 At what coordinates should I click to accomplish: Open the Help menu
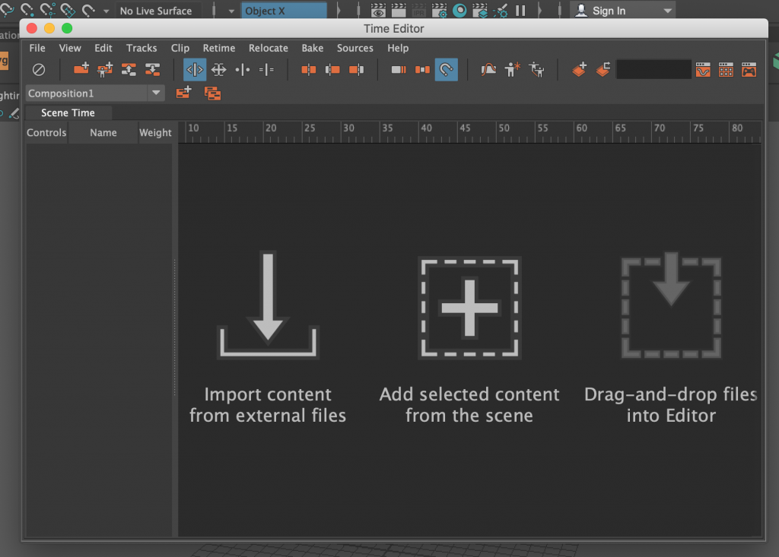[398, 48]
